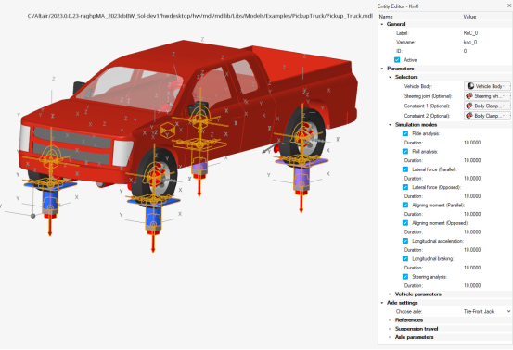
Task: Click the Pickup_Truck.mdl file path text
Action: [199, 16]
